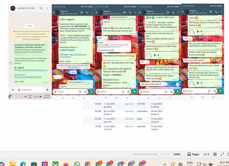
Task: Open File Explorer from taskbar
Action: coord(12,164)
